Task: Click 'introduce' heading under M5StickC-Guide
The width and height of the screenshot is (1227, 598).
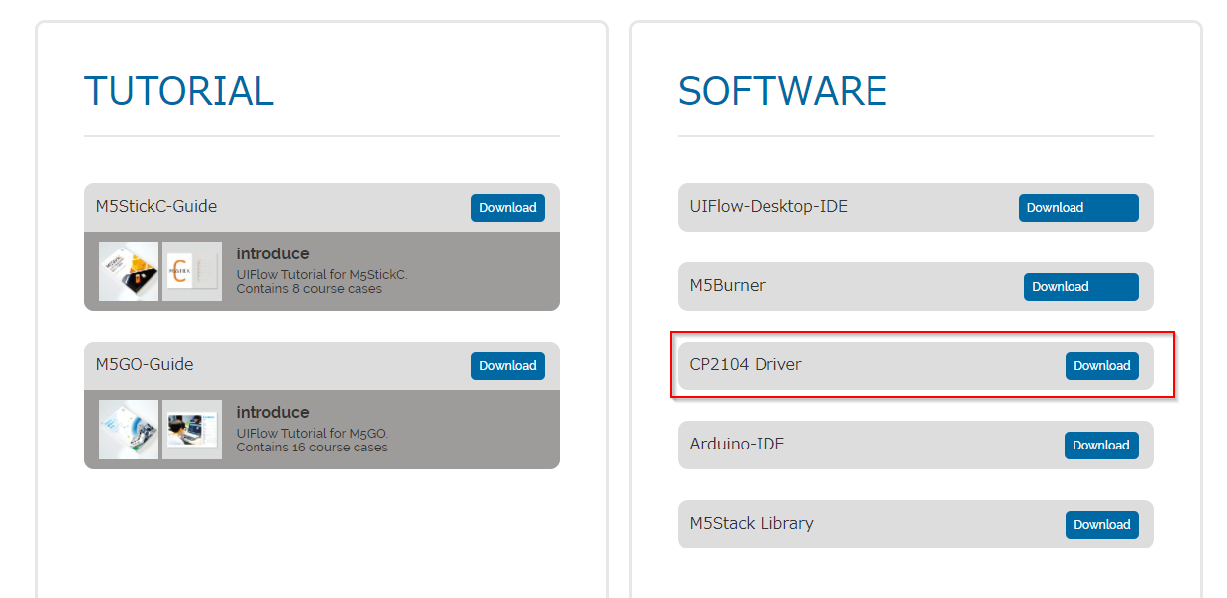Action: [x=273, y=253]
